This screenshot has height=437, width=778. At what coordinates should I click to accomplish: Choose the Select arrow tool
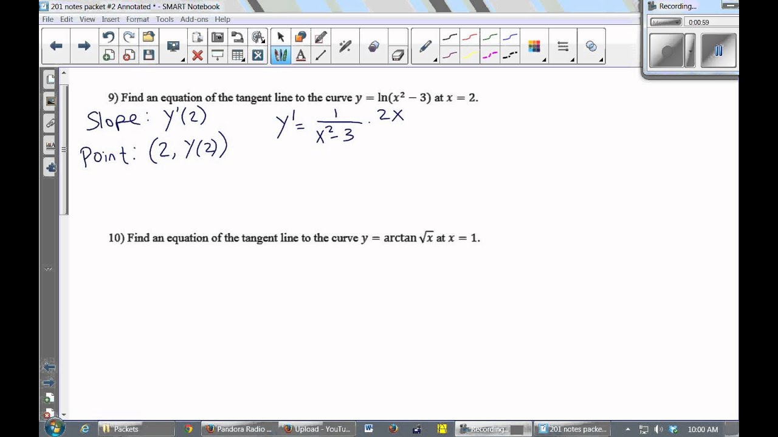click(x=280, y=37)
